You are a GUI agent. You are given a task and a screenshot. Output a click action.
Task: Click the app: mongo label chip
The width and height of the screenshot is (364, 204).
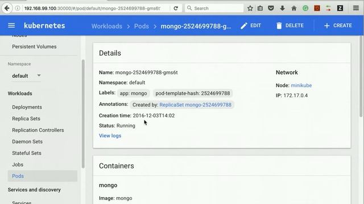133,93
